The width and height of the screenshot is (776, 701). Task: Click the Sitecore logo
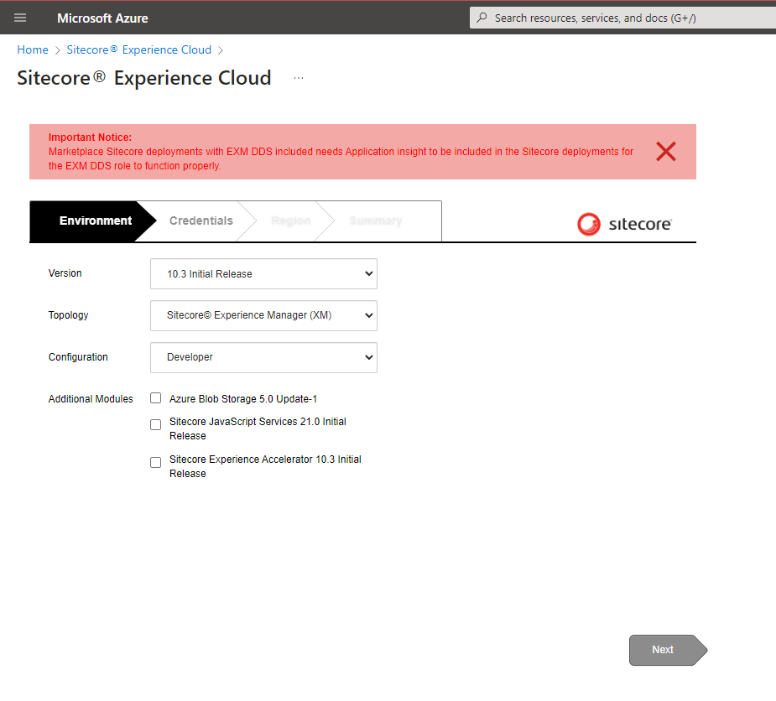[x=624, y=224]
